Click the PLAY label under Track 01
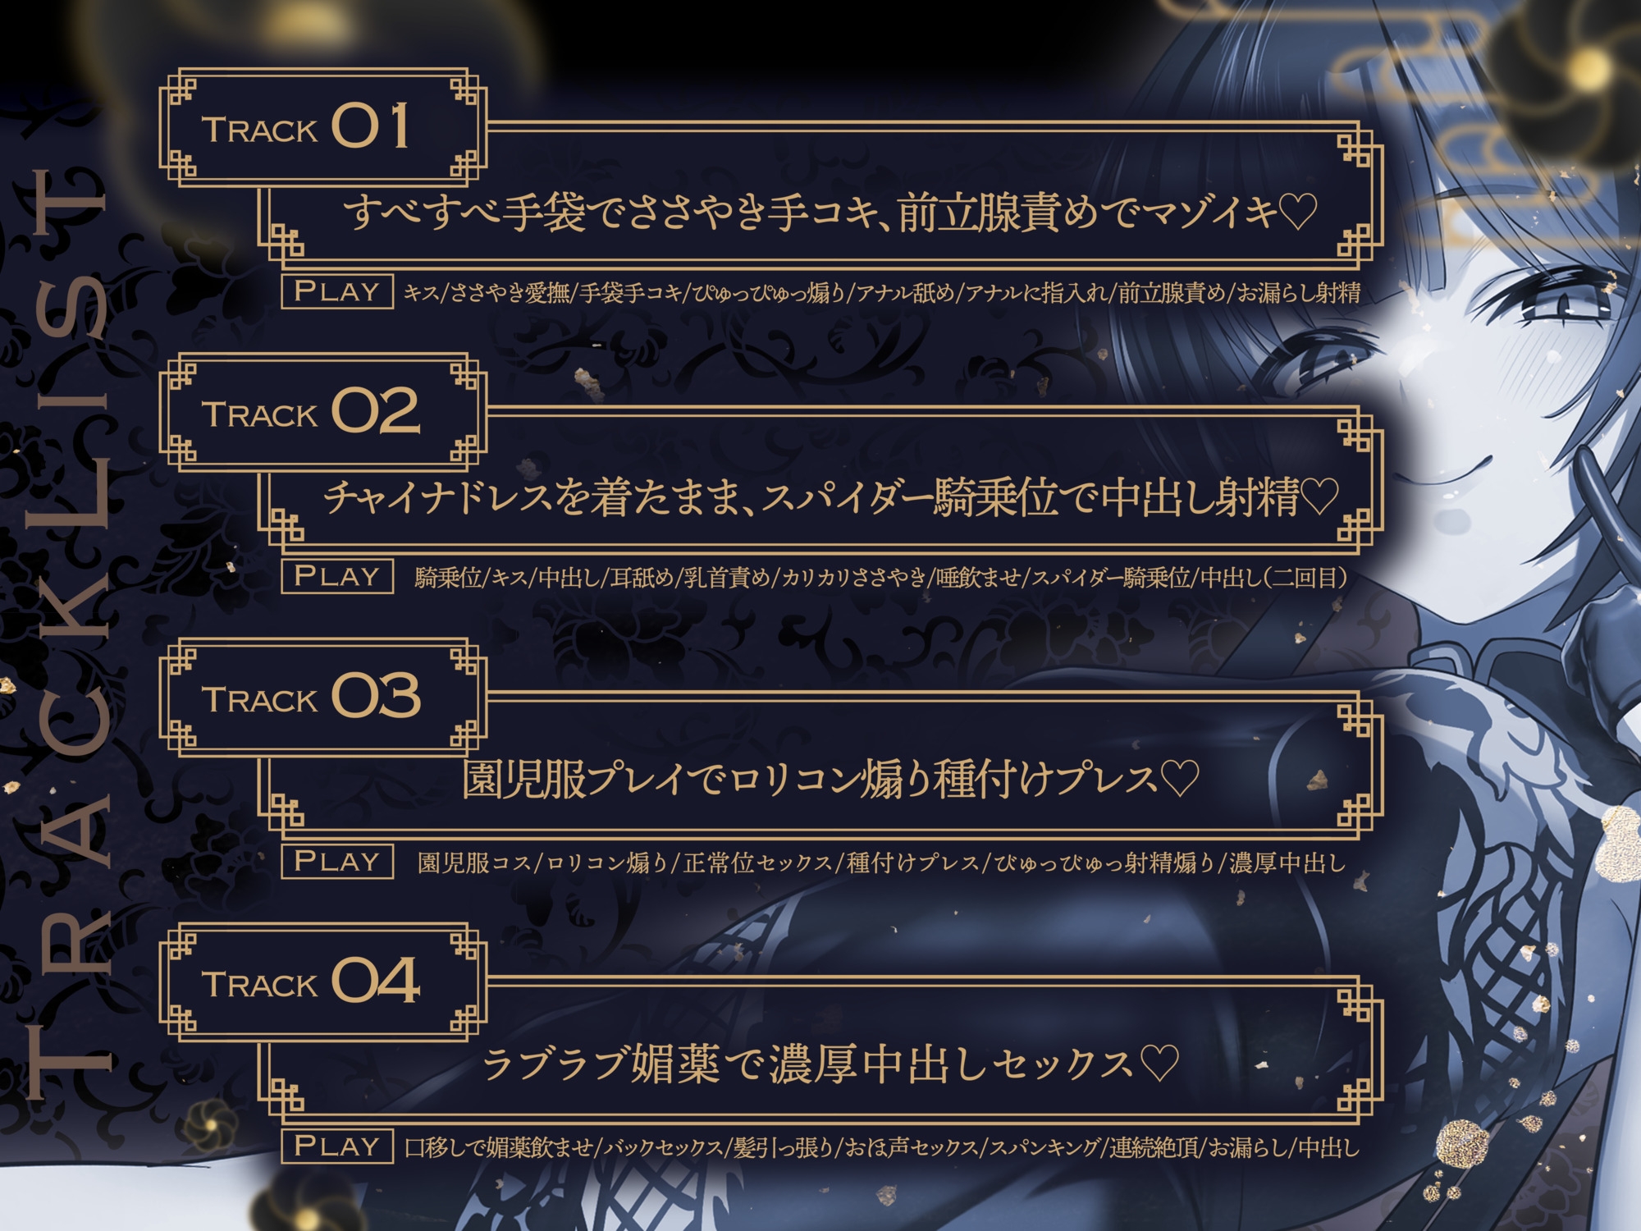Viewport: 1641px width, 1231px height. pos(337,291)
